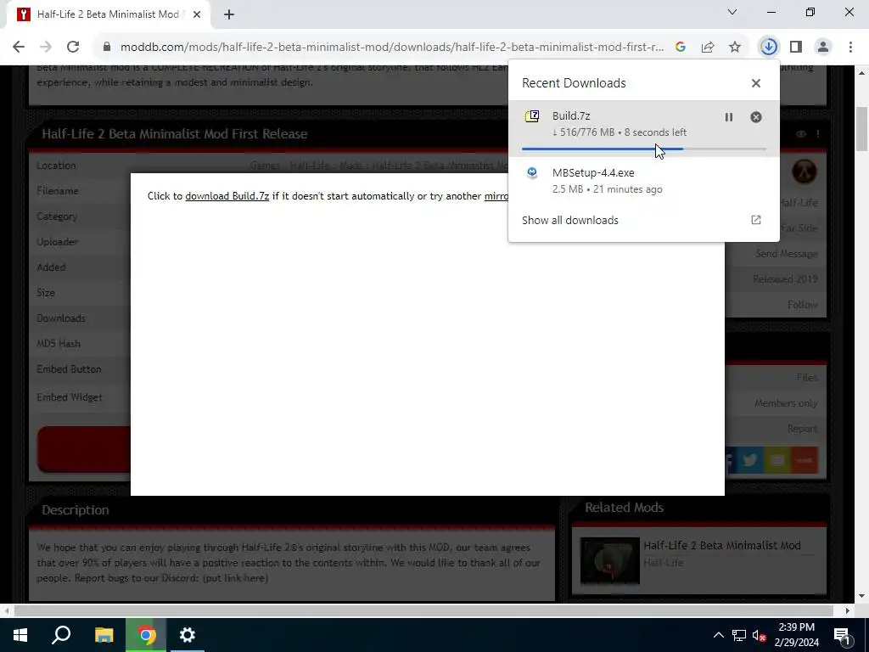Click the taskbar clock showing 2:39 PM
Viewport: 869px width, 652px height.
coord(796,635)
